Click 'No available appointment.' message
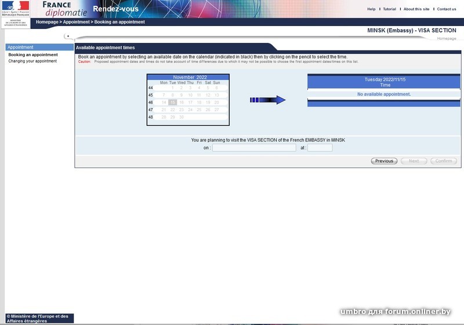Image resolution: width=464 pixels, height=325 pixels. [x=384, y=94]
